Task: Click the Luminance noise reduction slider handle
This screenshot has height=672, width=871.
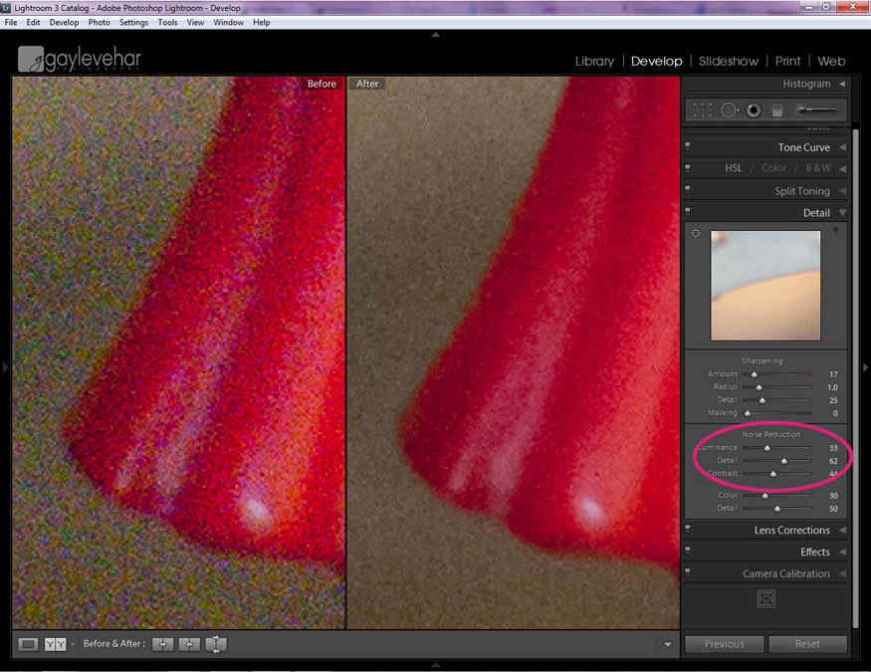Action: point(766,448)
